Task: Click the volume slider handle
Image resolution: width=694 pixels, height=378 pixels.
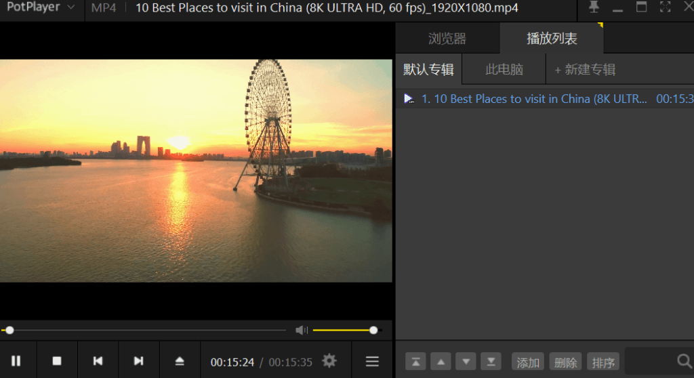Action: pyautogui.click(x=373, y=330)
